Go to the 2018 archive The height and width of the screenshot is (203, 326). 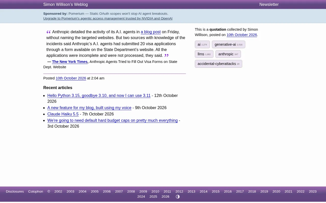point(252,192)
